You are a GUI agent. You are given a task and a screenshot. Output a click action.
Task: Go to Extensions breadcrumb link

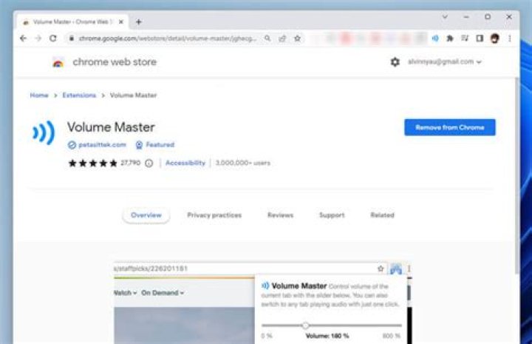coord(79,95)
